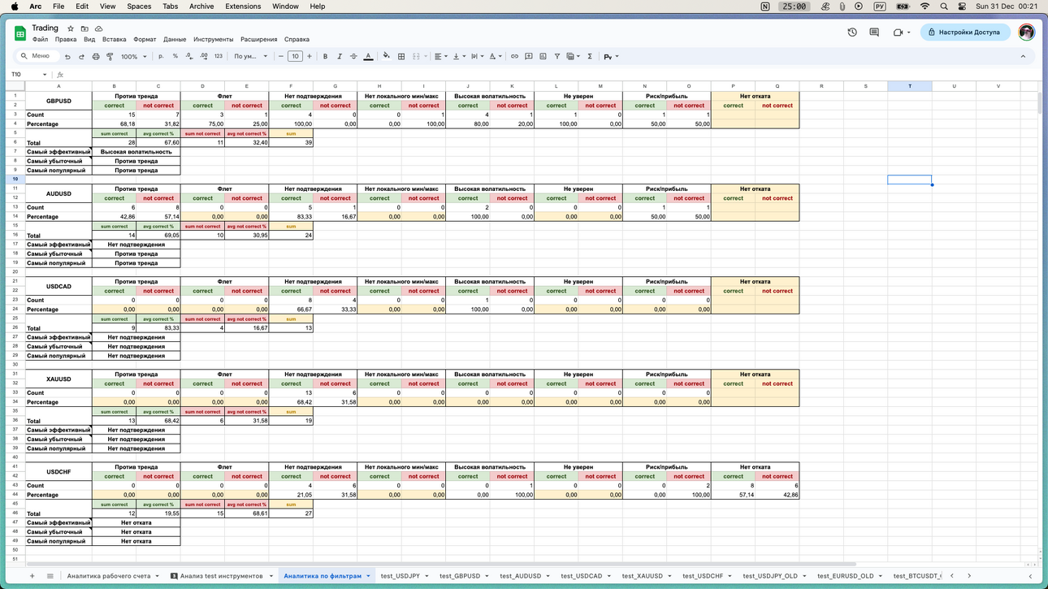Open the comments panel
The image size is (1048, 589).
(x=874, y=32)
